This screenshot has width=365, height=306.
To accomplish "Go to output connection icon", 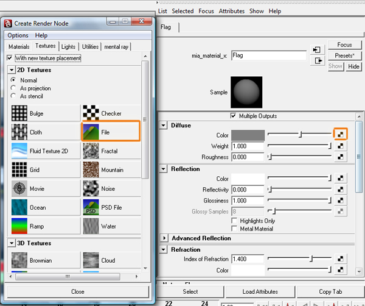I will (318, 61).
